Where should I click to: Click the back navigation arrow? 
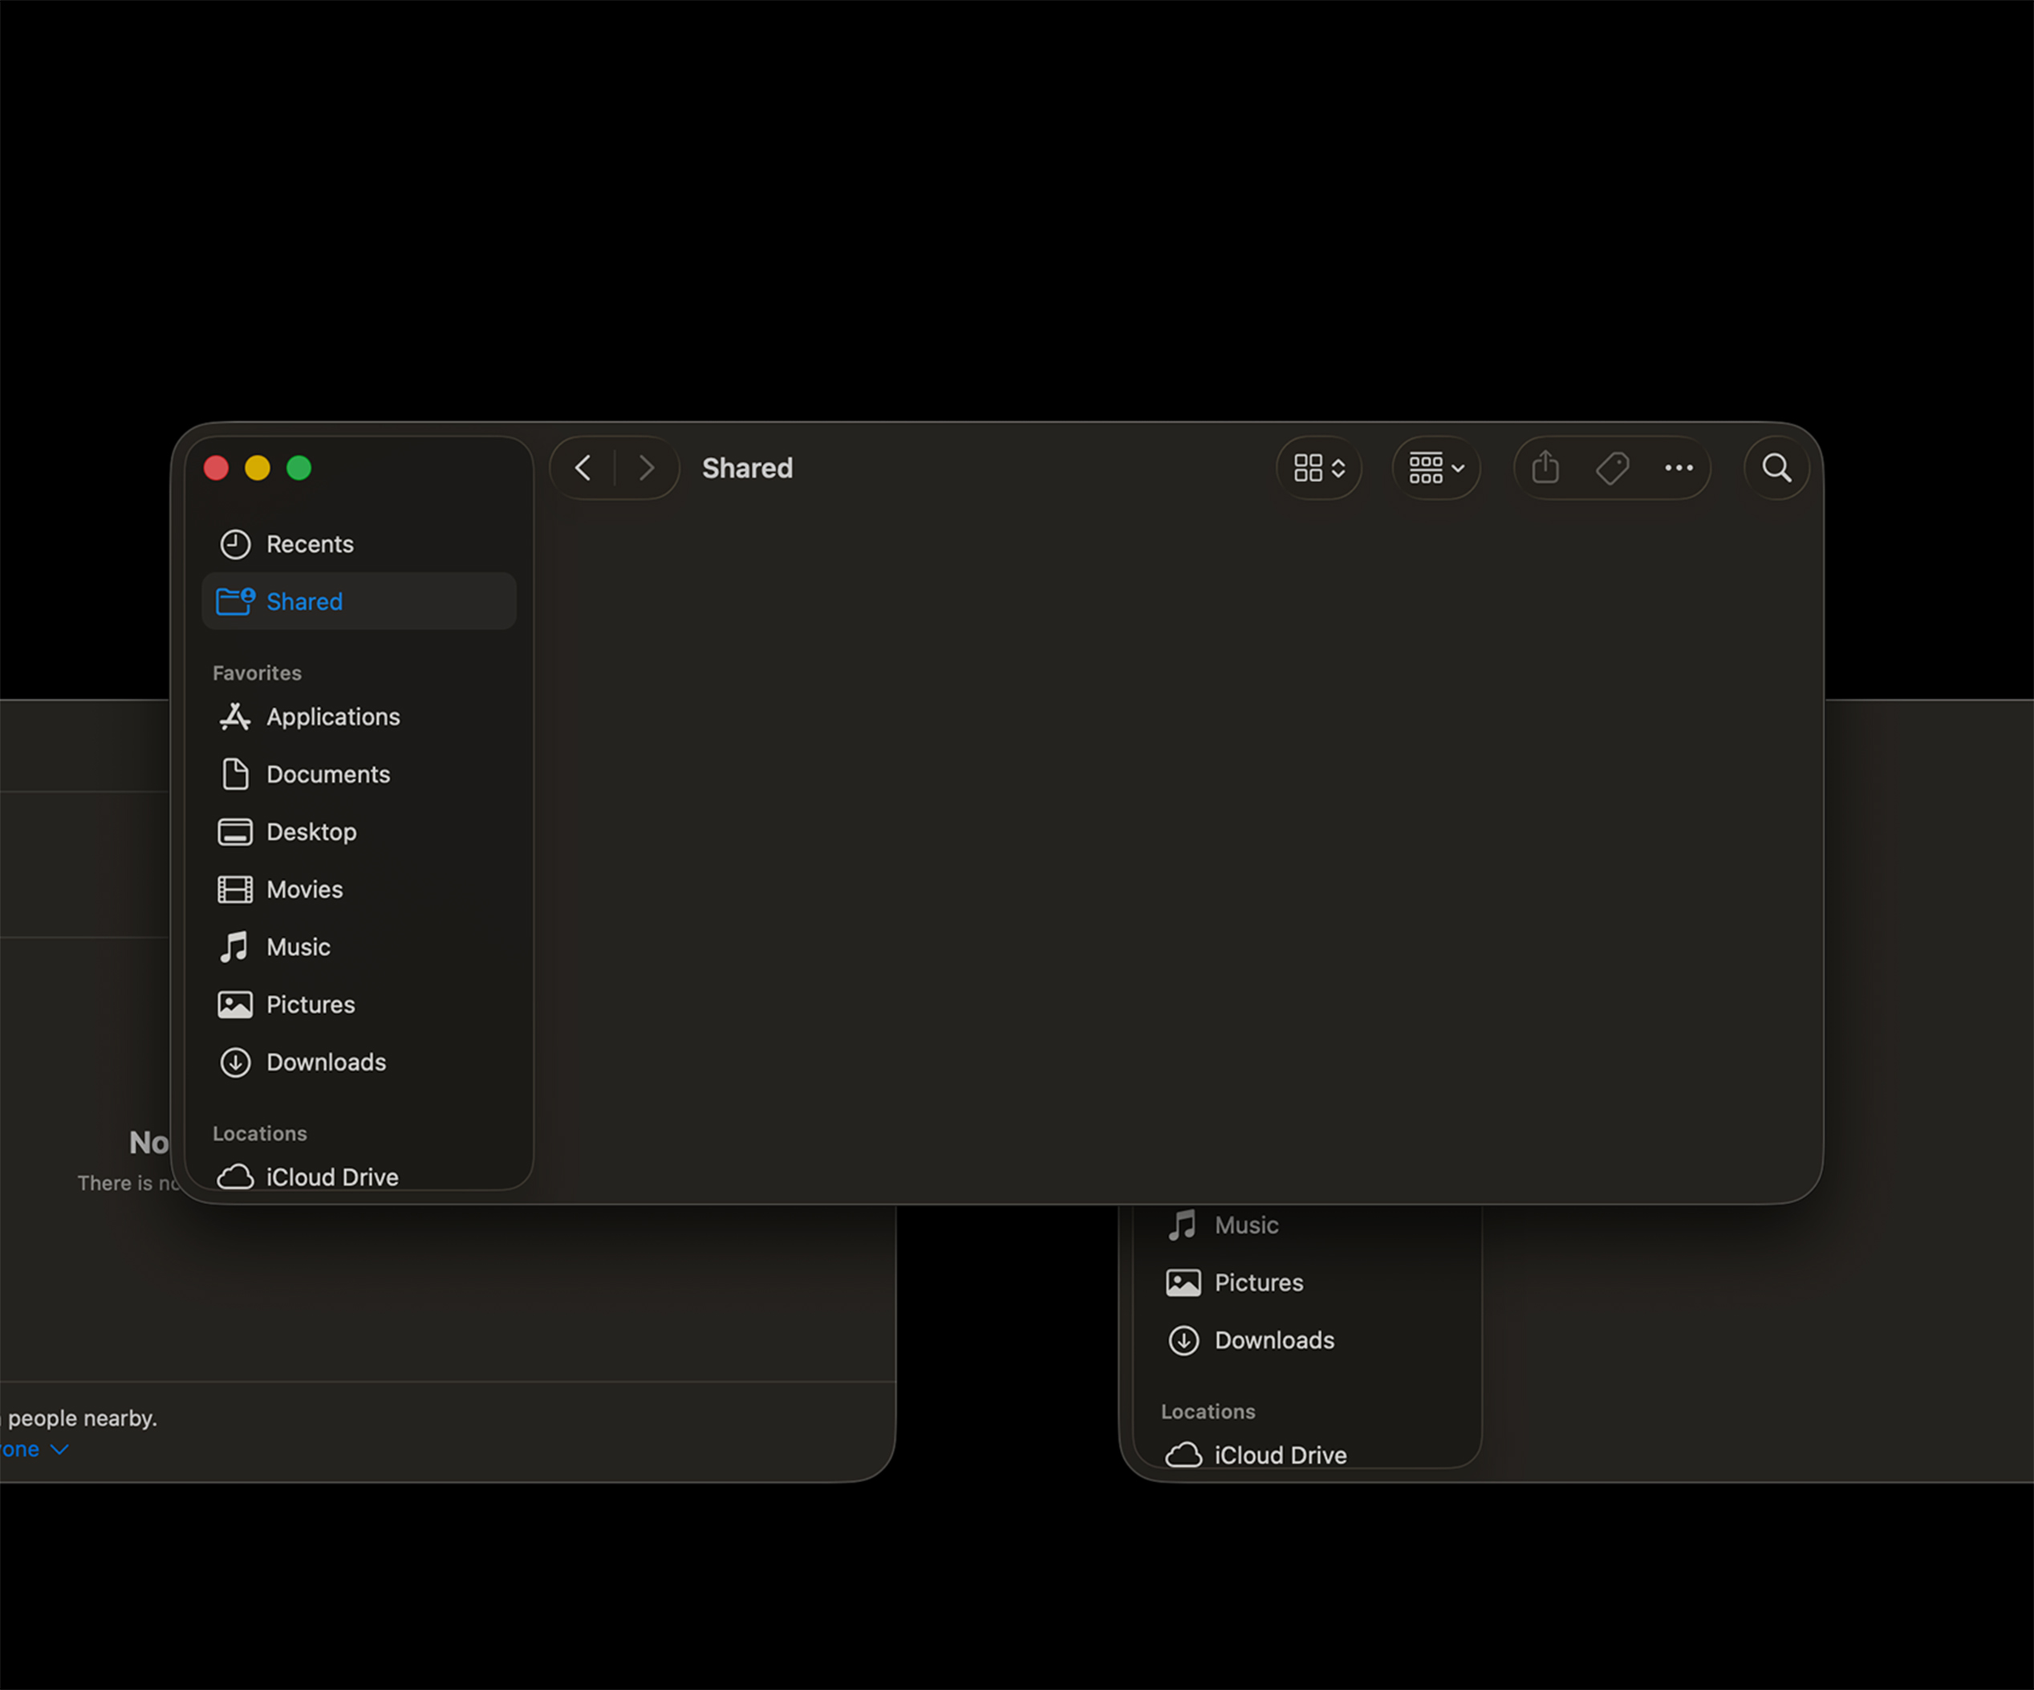point(582,468)
